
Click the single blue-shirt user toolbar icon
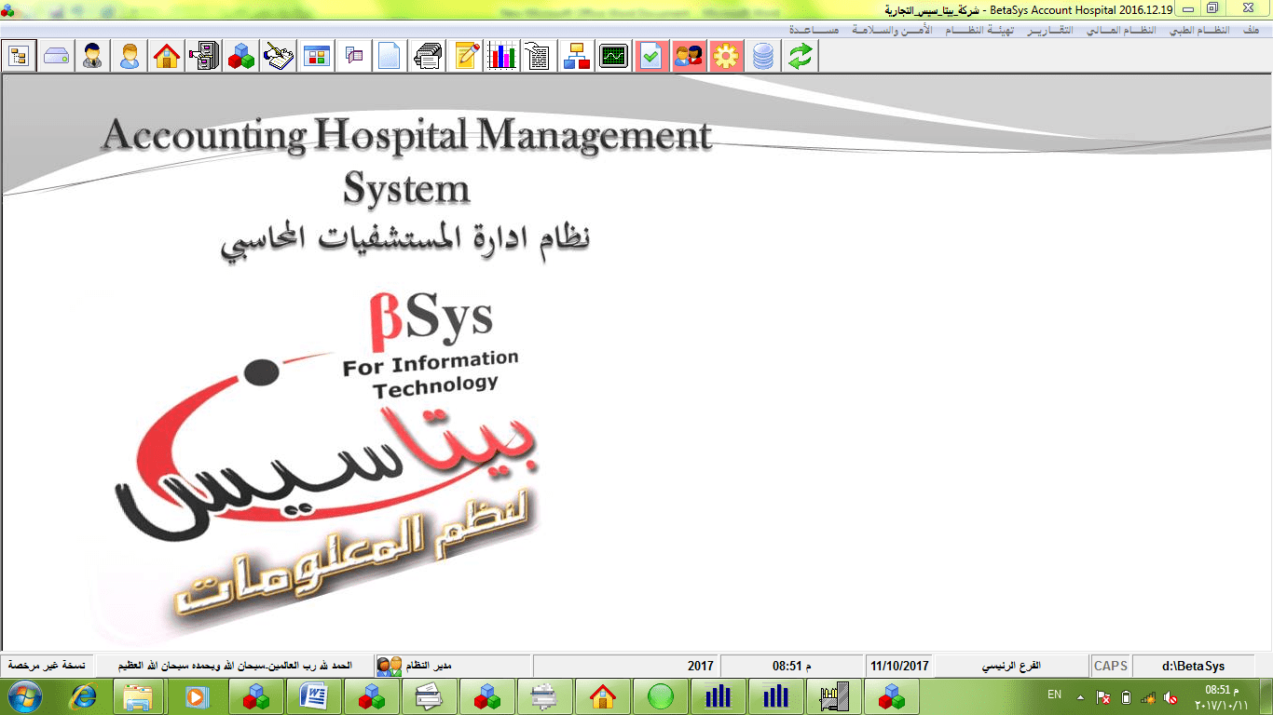[130, 56]
